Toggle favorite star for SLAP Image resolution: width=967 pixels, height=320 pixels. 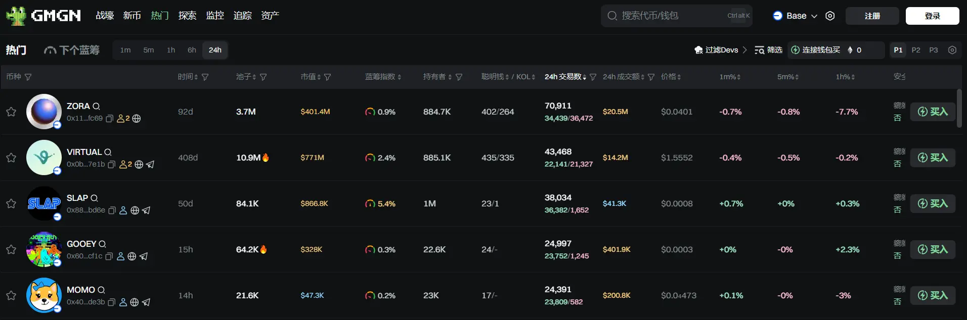pyautogui.click(x=11, y=203)
